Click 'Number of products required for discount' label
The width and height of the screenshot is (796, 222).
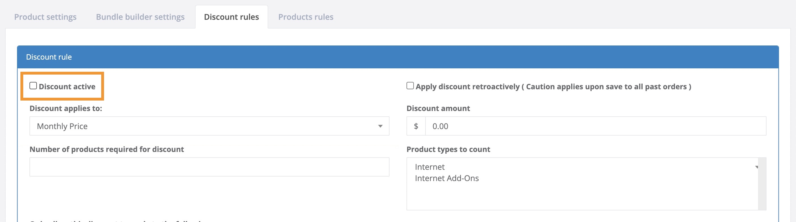click(107, 149)
